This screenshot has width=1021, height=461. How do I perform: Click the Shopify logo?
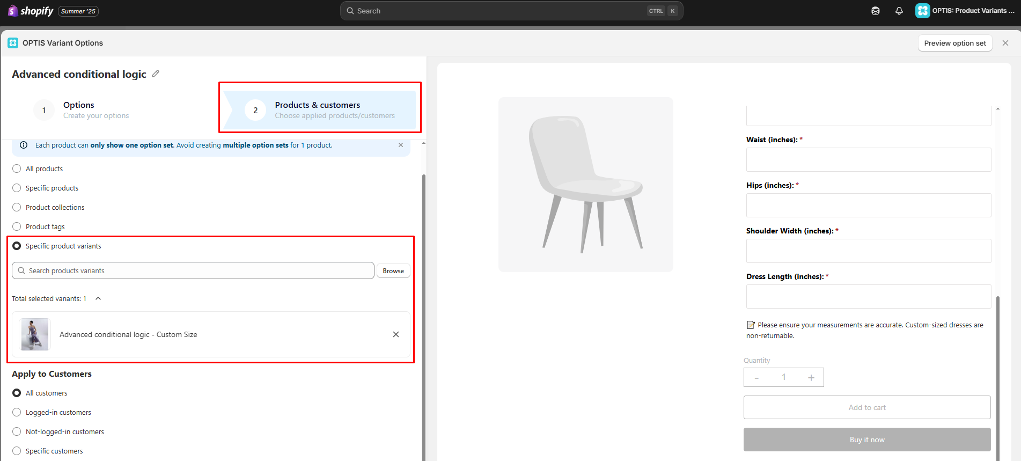30,11
